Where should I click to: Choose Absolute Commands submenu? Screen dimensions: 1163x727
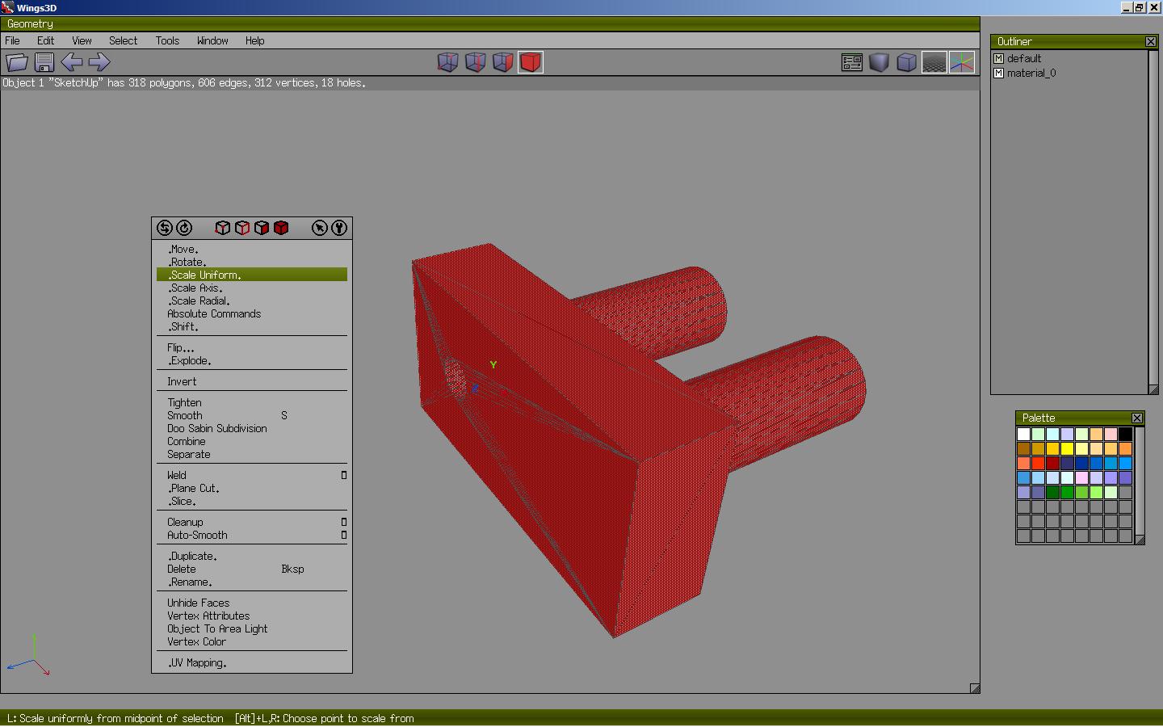click(252, 313)
